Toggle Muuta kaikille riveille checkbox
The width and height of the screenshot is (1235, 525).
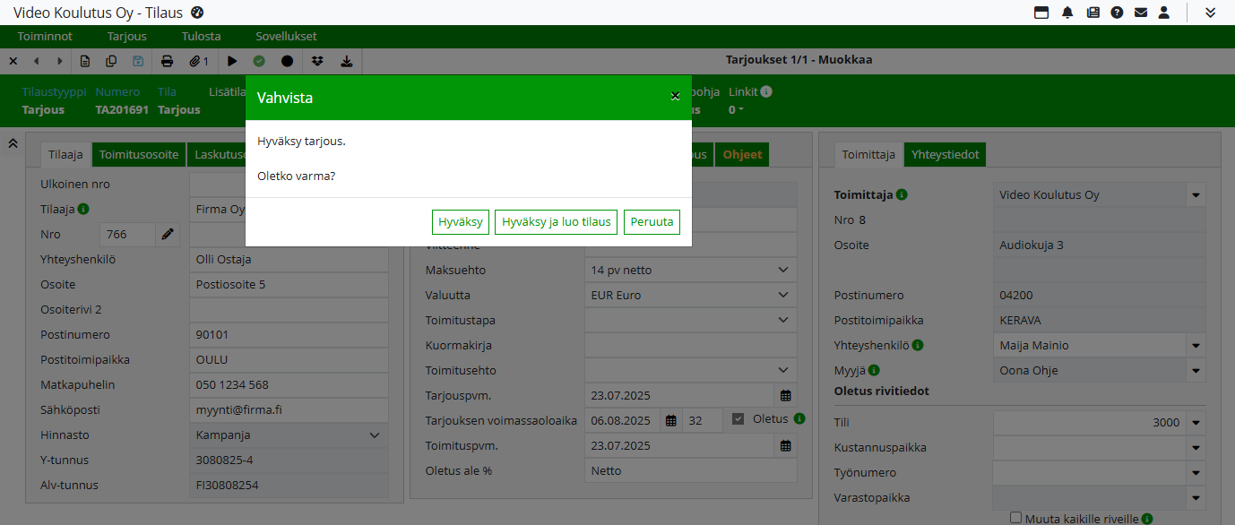[x=1015, y=518]
